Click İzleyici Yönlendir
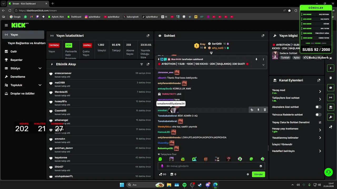 coord(282,144)
